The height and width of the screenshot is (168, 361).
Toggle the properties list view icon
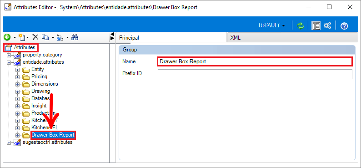316,25
